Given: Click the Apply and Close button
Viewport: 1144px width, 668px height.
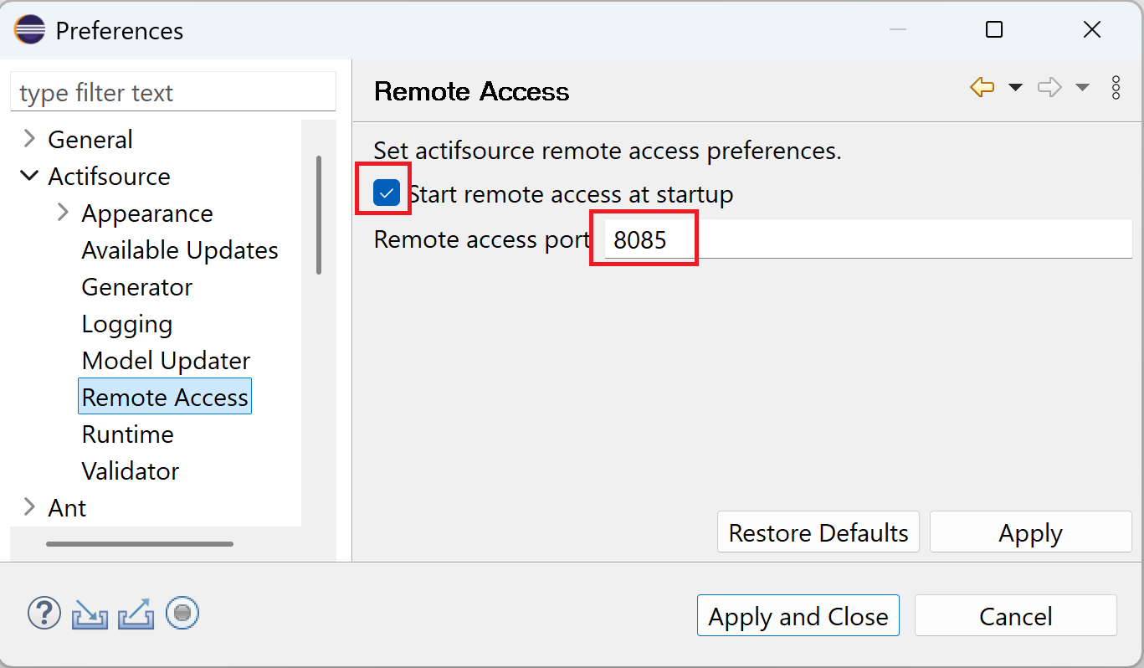Looking at the screenshot, I should pos(798,616).
